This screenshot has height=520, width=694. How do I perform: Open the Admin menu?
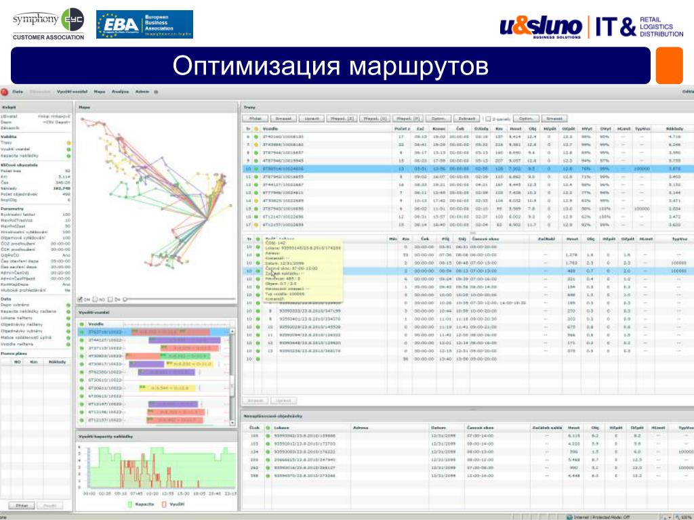pos(142,91)
